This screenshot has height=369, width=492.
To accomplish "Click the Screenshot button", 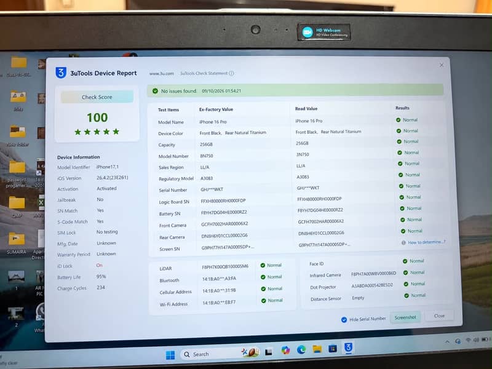I will [405, 317].
